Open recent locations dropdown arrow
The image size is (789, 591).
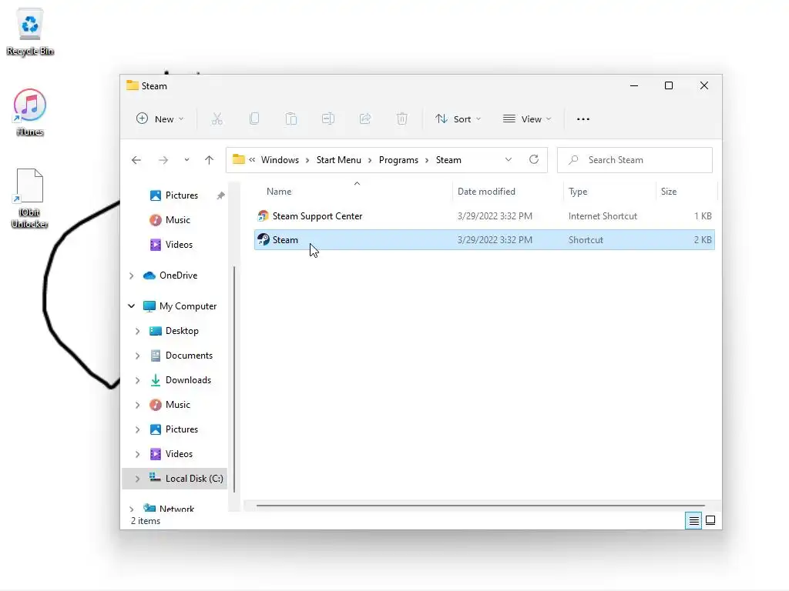(x=186, y=160)
